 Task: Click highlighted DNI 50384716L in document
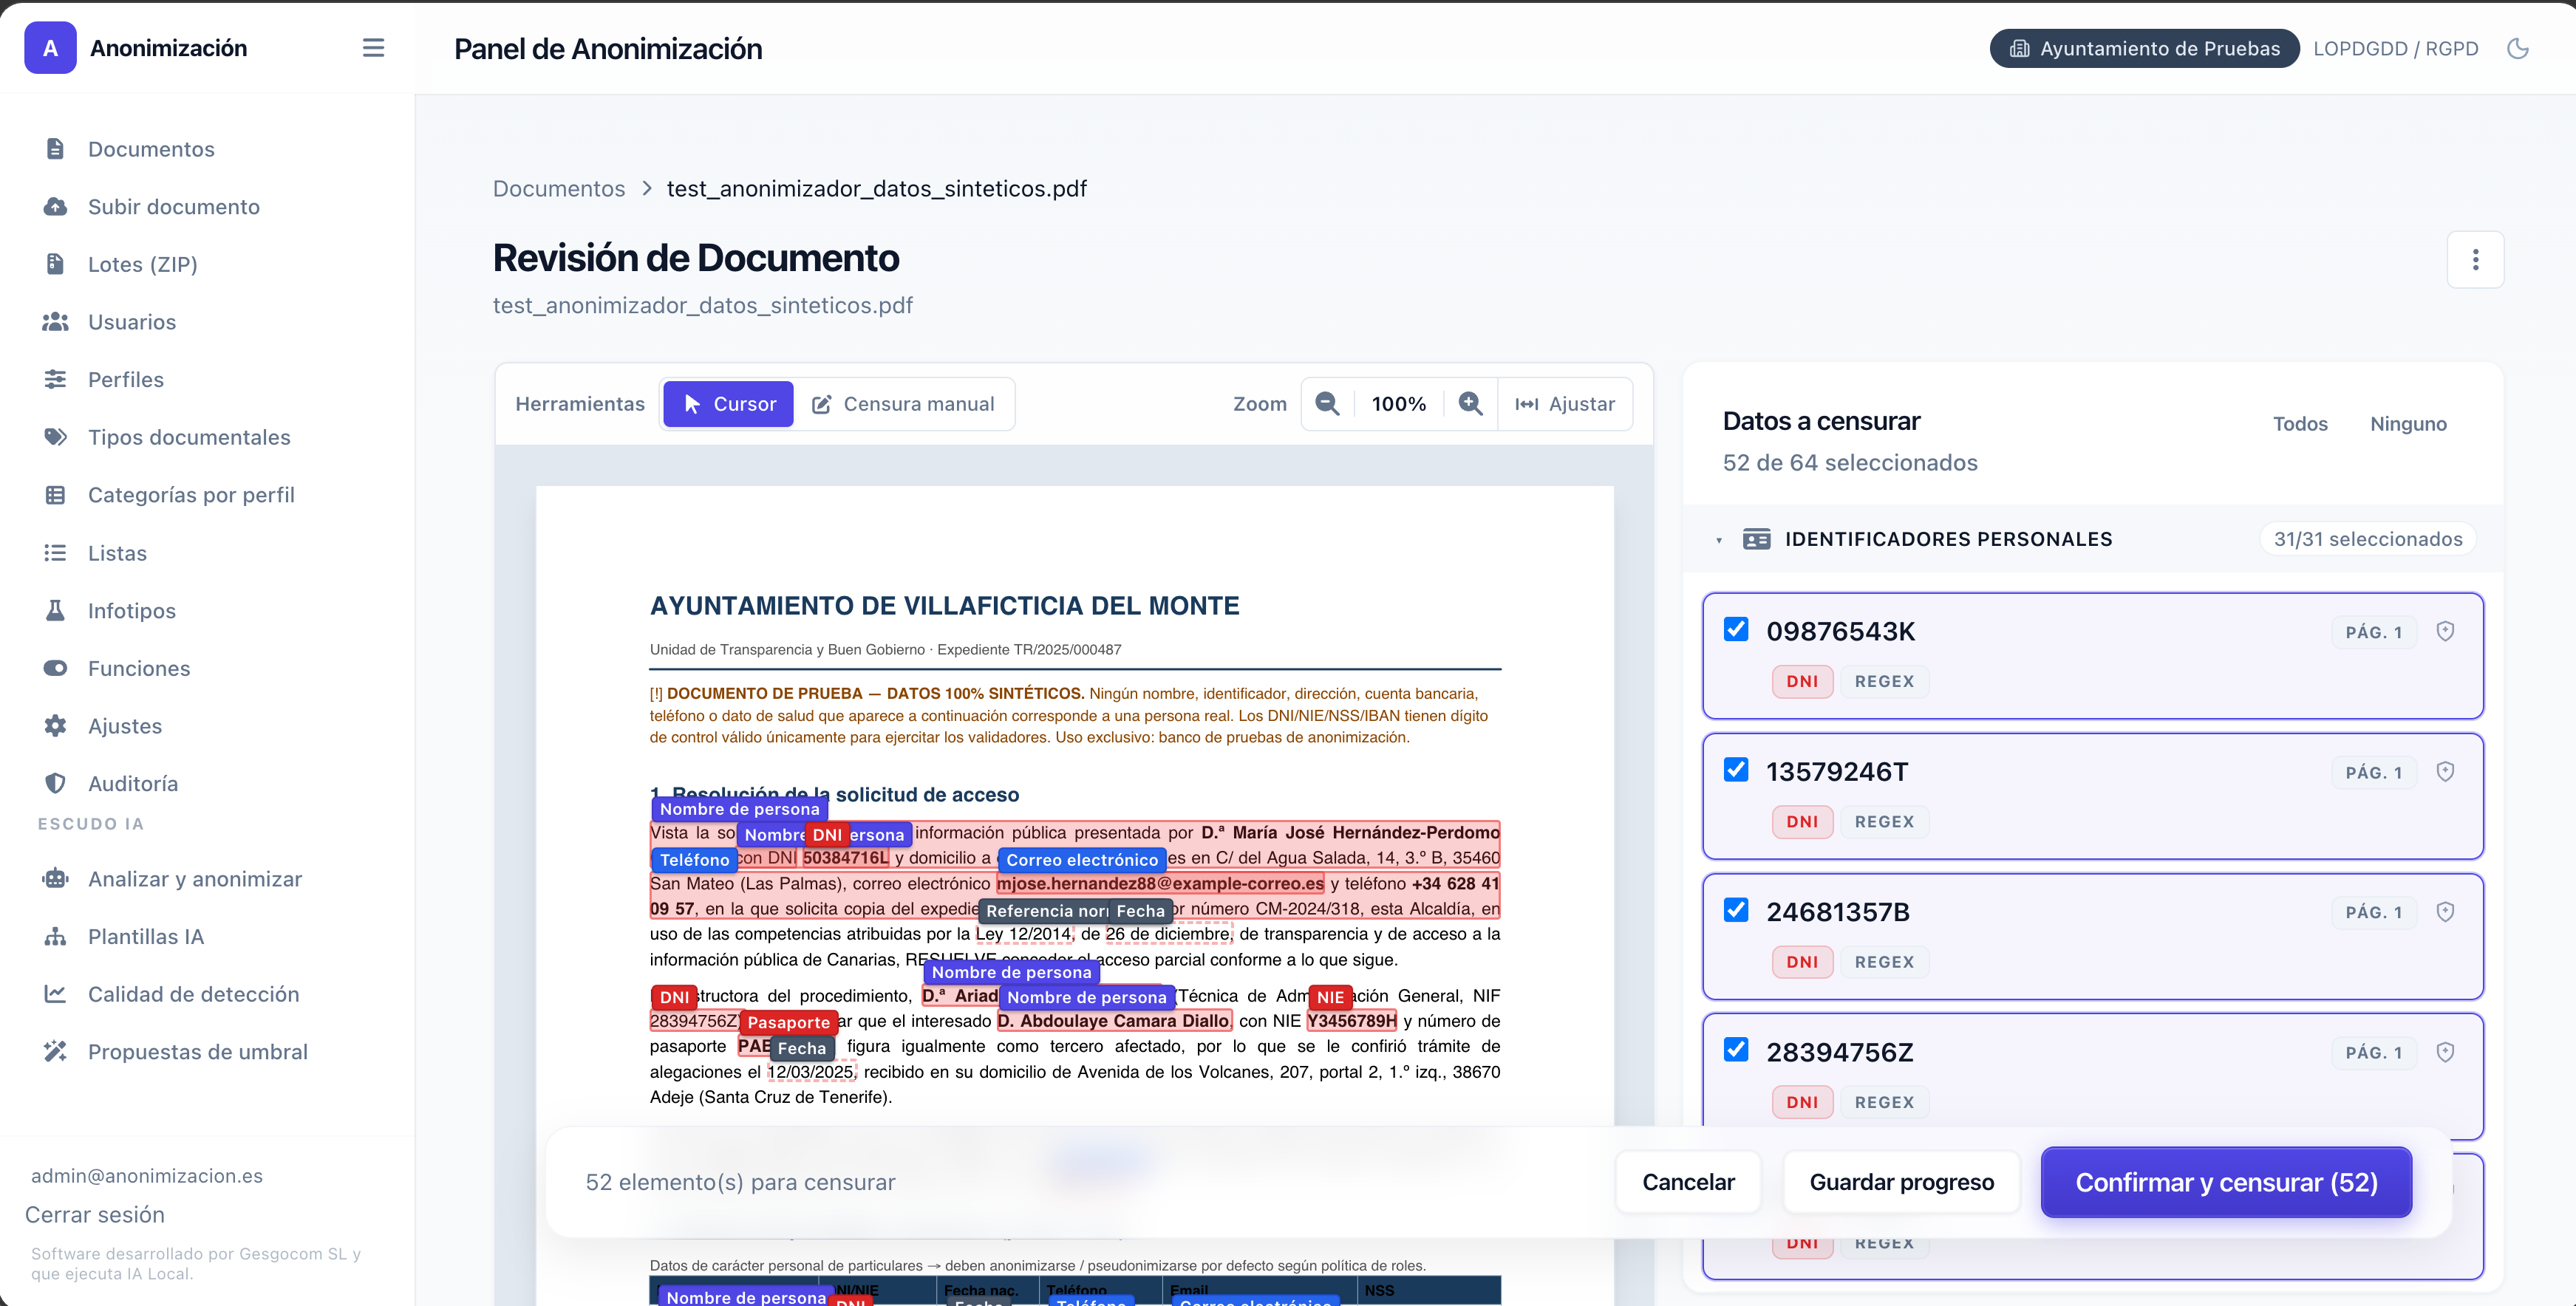pos(845,858)
